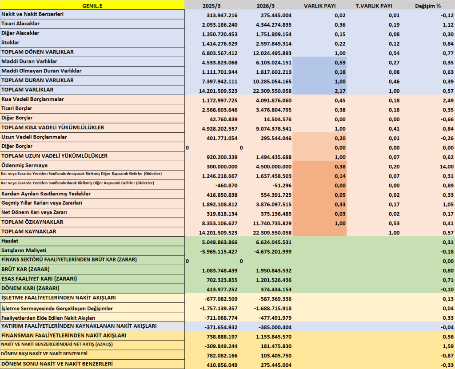Select the FİNANSMAN FAALİYETLERİNDEN NAKİT AKIŞLARI label
This screenshot has width=455, height=369.
64,336
